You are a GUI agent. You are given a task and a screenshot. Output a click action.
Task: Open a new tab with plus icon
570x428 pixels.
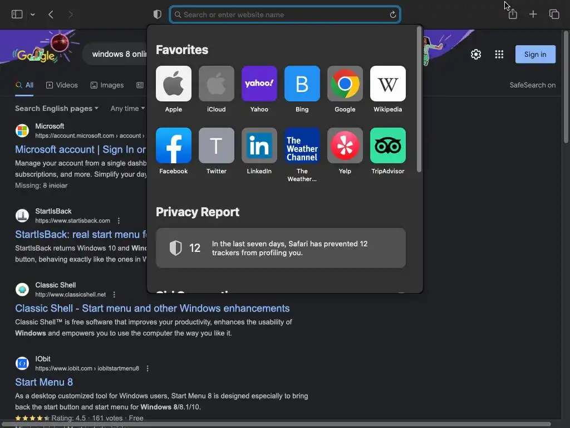pyautogui.click(x=533, y=14)
